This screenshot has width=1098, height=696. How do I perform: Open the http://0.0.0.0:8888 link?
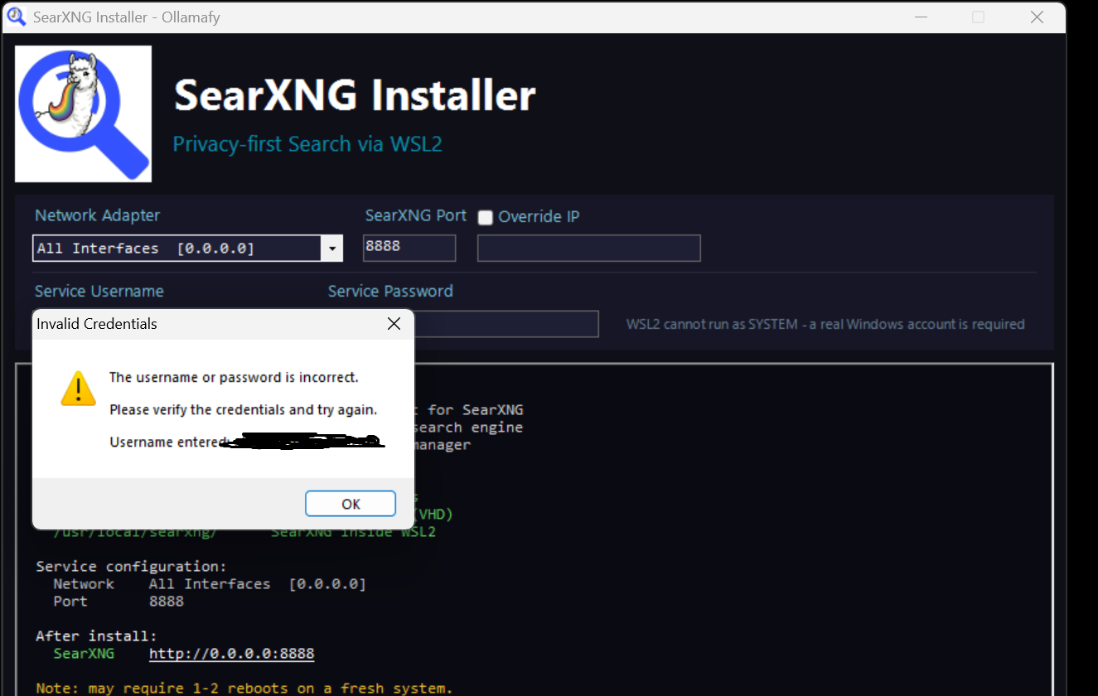pyautogui.click(x=231, y=654)
